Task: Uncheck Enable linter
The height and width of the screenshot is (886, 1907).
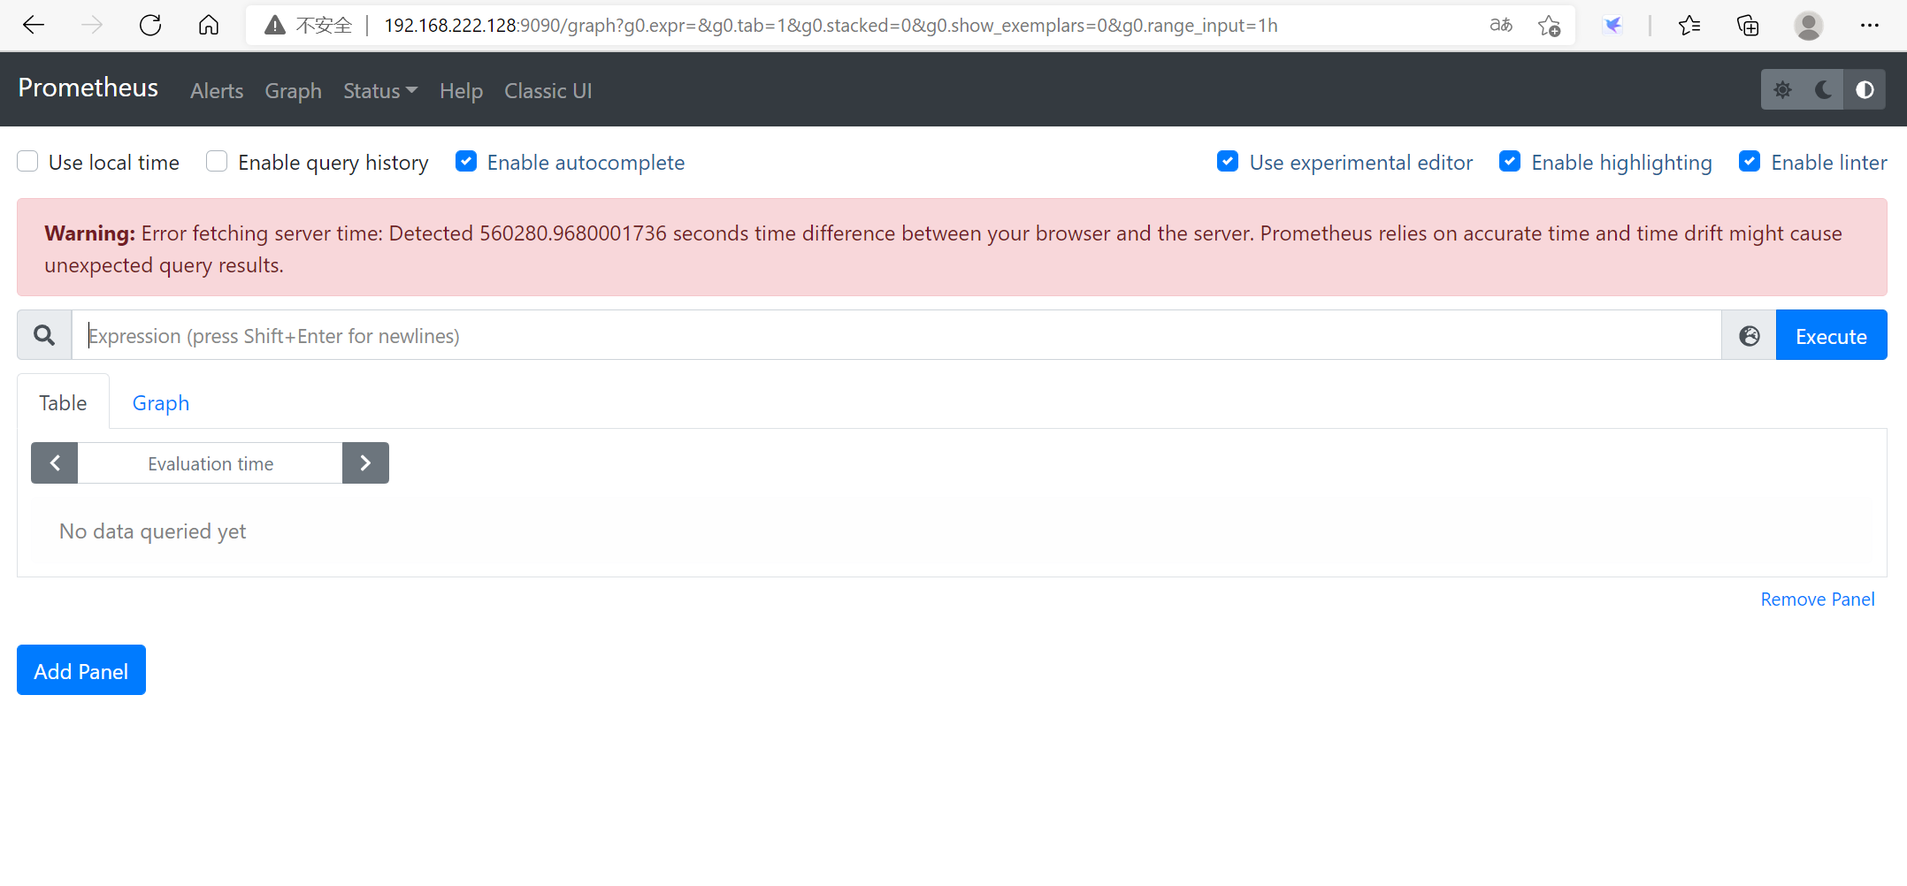Action: [1750, 161]
